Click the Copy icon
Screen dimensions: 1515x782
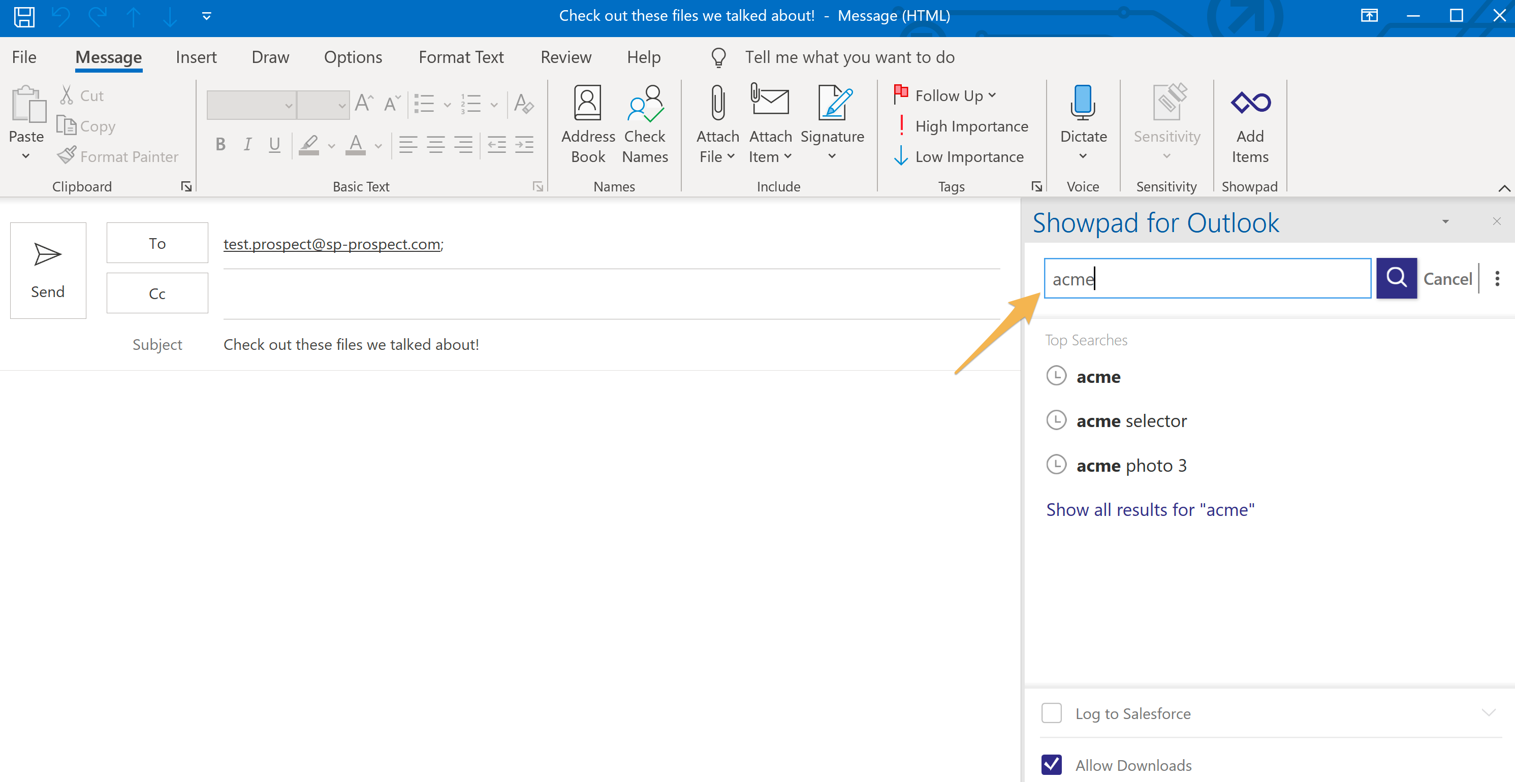(66, 125)
